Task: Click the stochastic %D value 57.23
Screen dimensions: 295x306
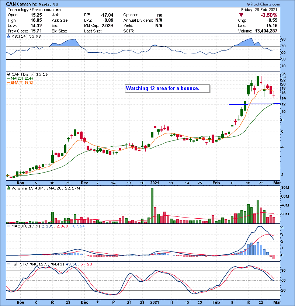Action: [86, 264]
